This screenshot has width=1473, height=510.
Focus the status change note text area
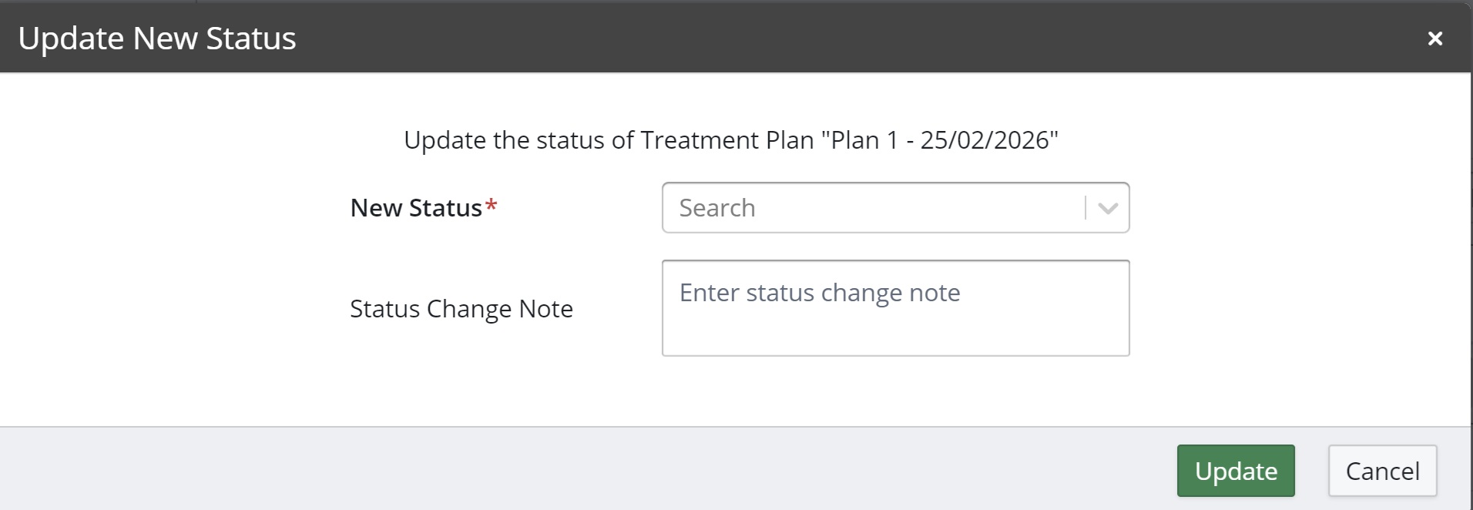point(895,324)
